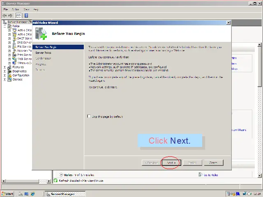The image size is (263, 197).
Task: Collapse the Roles node in the tree
Action: point(5,26)
